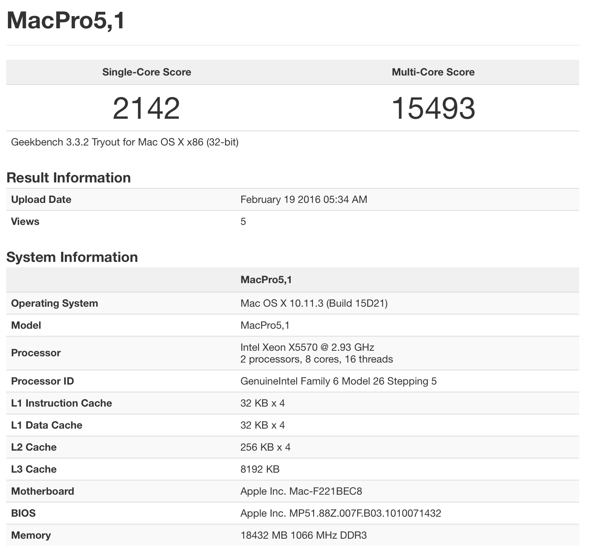Click the System Information heading

click(72, 257)
